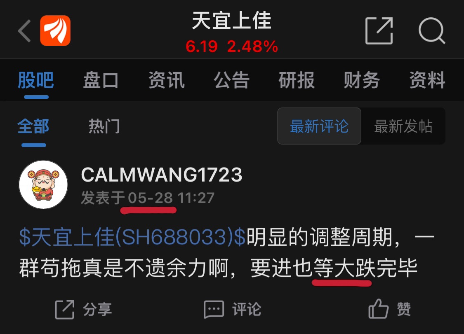Select the 资讯 tab
This screenshot has height=334, width=464.
click(166, 80)
